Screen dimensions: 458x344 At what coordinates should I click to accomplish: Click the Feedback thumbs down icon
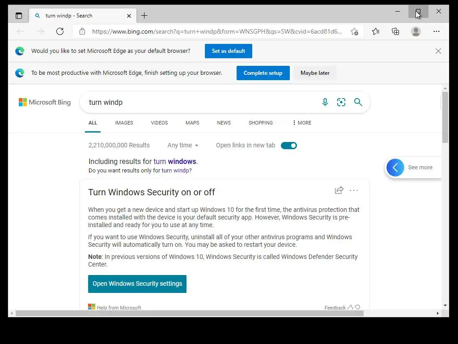tap(357, 307)
